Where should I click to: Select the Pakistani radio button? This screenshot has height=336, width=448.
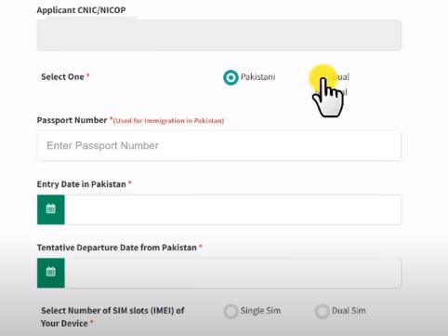(231, 77)
